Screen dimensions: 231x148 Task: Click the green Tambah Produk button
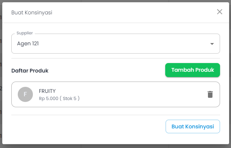click(x=192, y=70)
